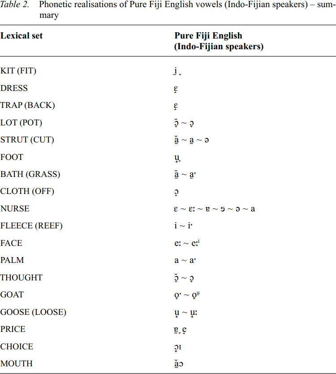Click the 'Lexical set' column header
336x374 pixels.
22,36
